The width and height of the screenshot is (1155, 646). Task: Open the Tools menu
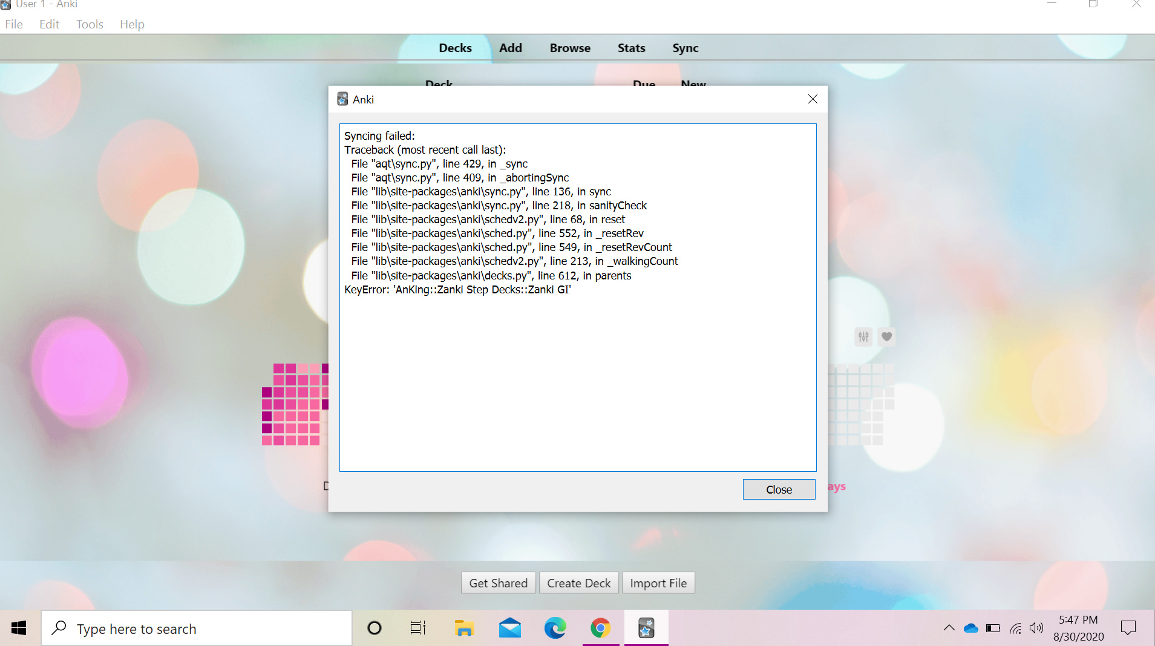(90, 24)
